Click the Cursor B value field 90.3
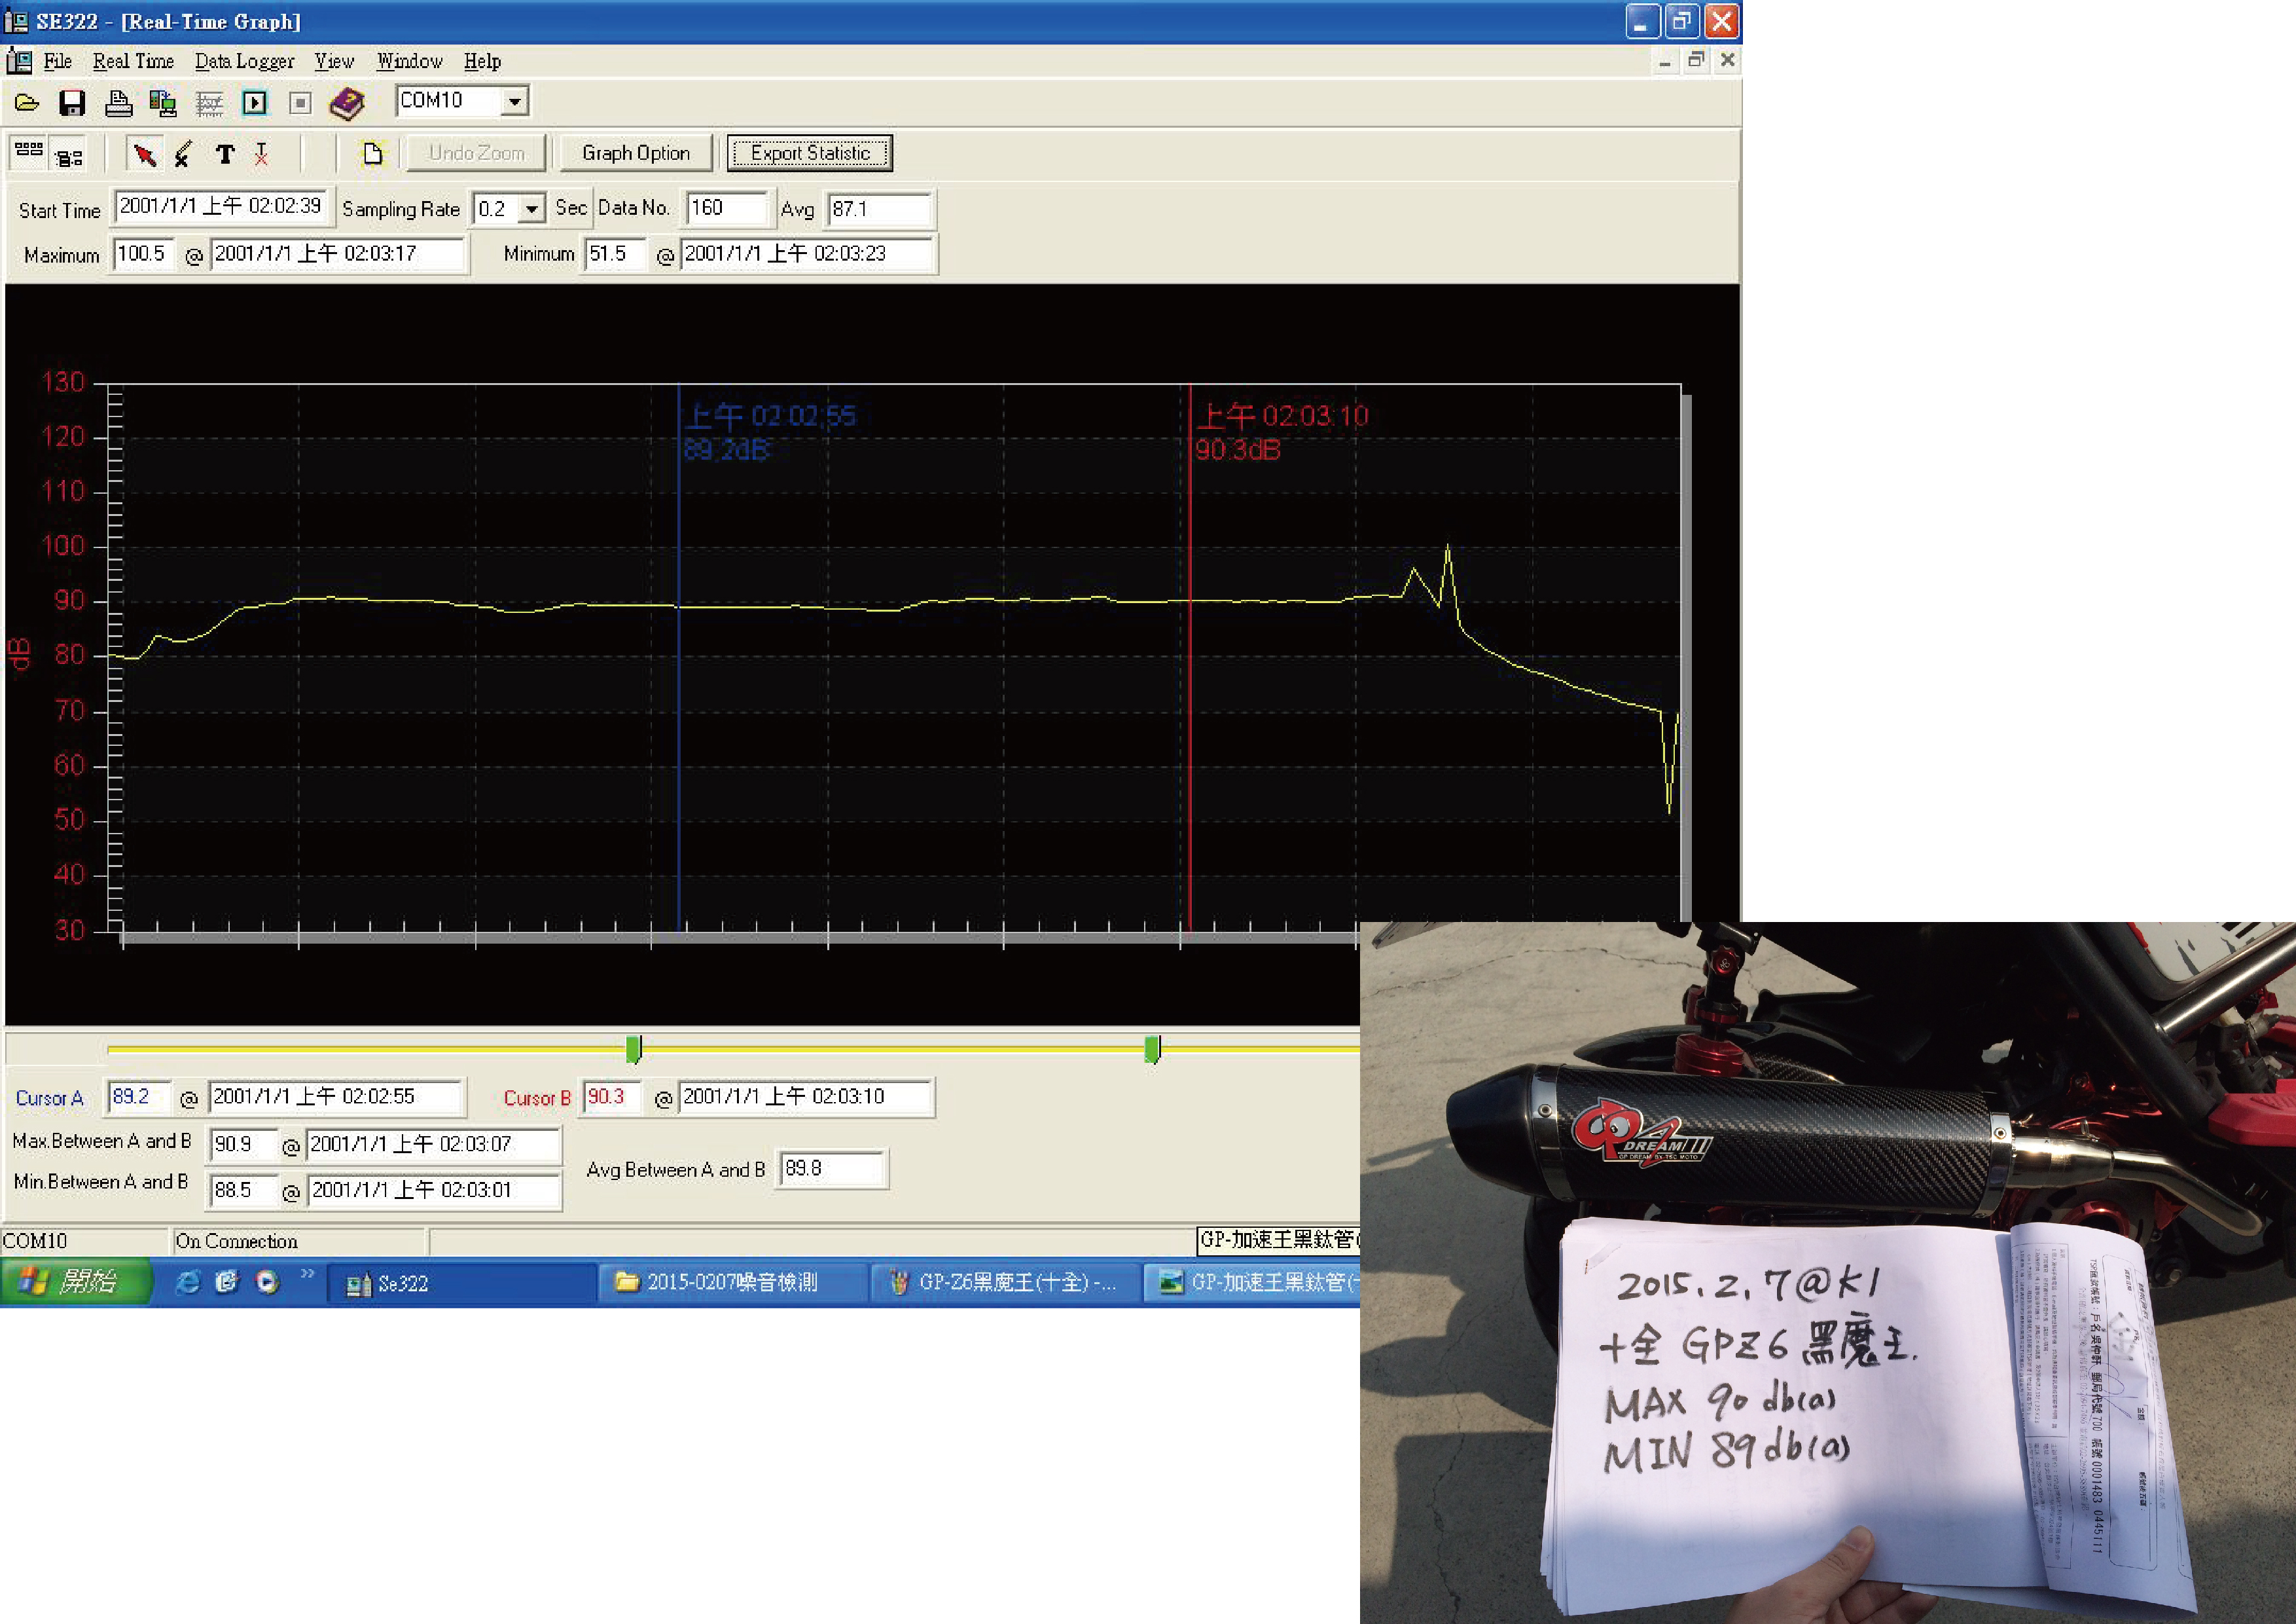Screen dimensions: 2296x1624 coord(612,1097)
